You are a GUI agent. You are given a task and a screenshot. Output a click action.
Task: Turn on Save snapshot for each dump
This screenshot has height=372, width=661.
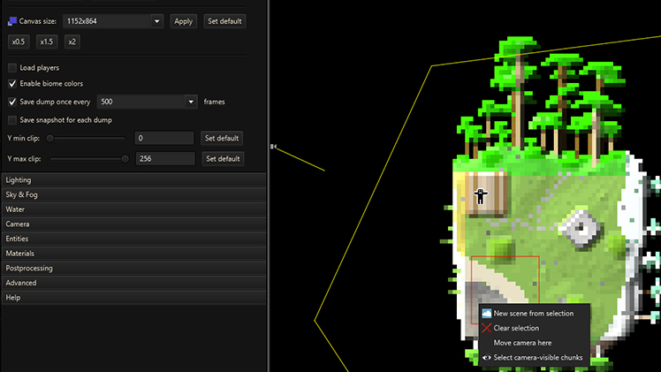click(12, 120)
